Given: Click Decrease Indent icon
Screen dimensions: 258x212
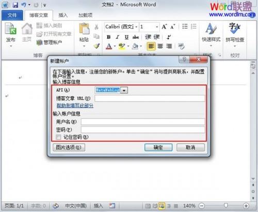Looking at the screenshot, I should point(148,37).
